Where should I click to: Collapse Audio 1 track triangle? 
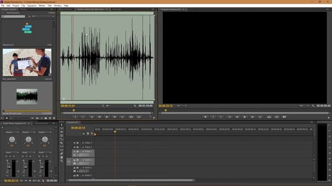(83, 160)
